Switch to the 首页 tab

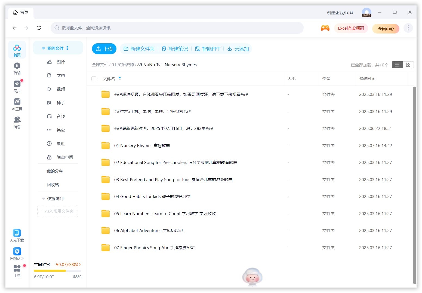coord(21,12)
